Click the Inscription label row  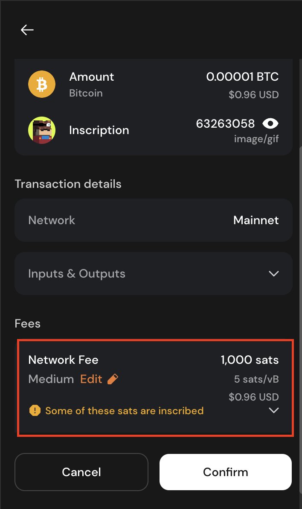(x=154, y=130)
